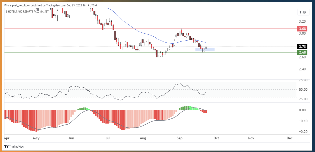Click the 3.00 price axis value

pos(302,33)
